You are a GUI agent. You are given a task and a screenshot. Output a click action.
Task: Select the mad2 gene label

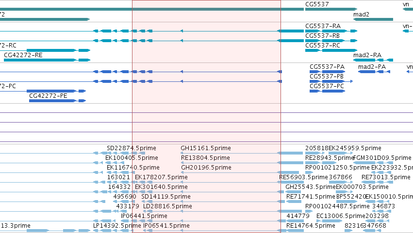point(361,15)
